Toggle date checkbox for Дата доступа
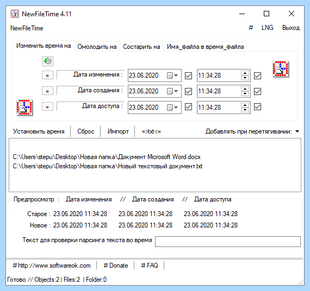The width and height of the screenshot is (310, 291). (188, 107)
